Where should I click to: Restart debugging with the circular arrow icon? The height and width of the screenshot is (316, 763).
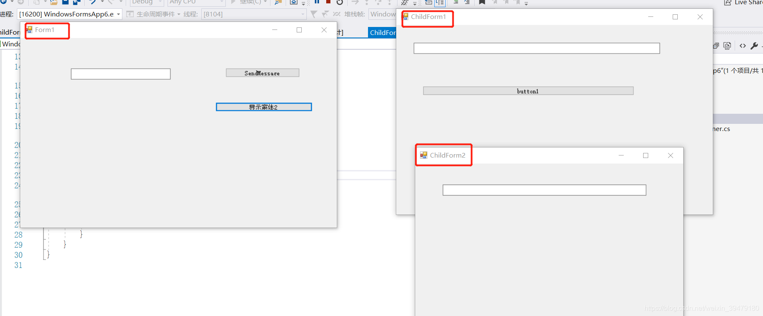[340, 2]
